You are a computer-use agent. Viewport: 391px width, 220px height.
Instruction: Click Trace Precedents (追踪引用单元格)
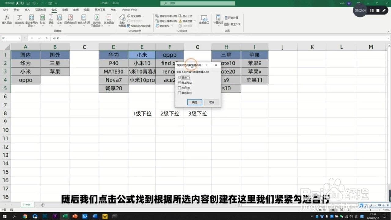166,16
